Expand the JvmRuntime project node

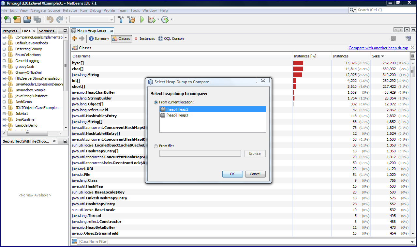[x=4, y=119]
